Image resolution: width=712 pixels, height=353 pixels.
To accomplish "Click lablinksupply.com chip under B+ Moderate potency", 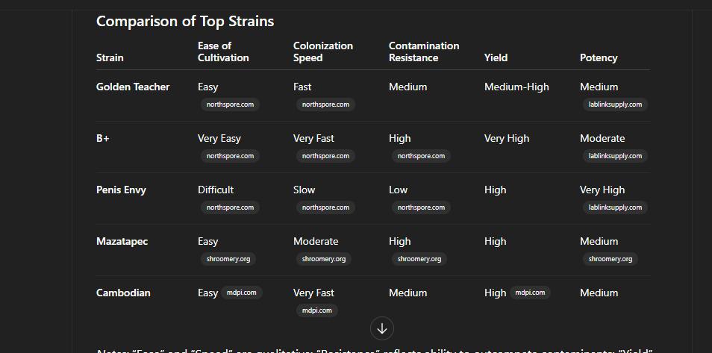I will [x=615, y=156].
